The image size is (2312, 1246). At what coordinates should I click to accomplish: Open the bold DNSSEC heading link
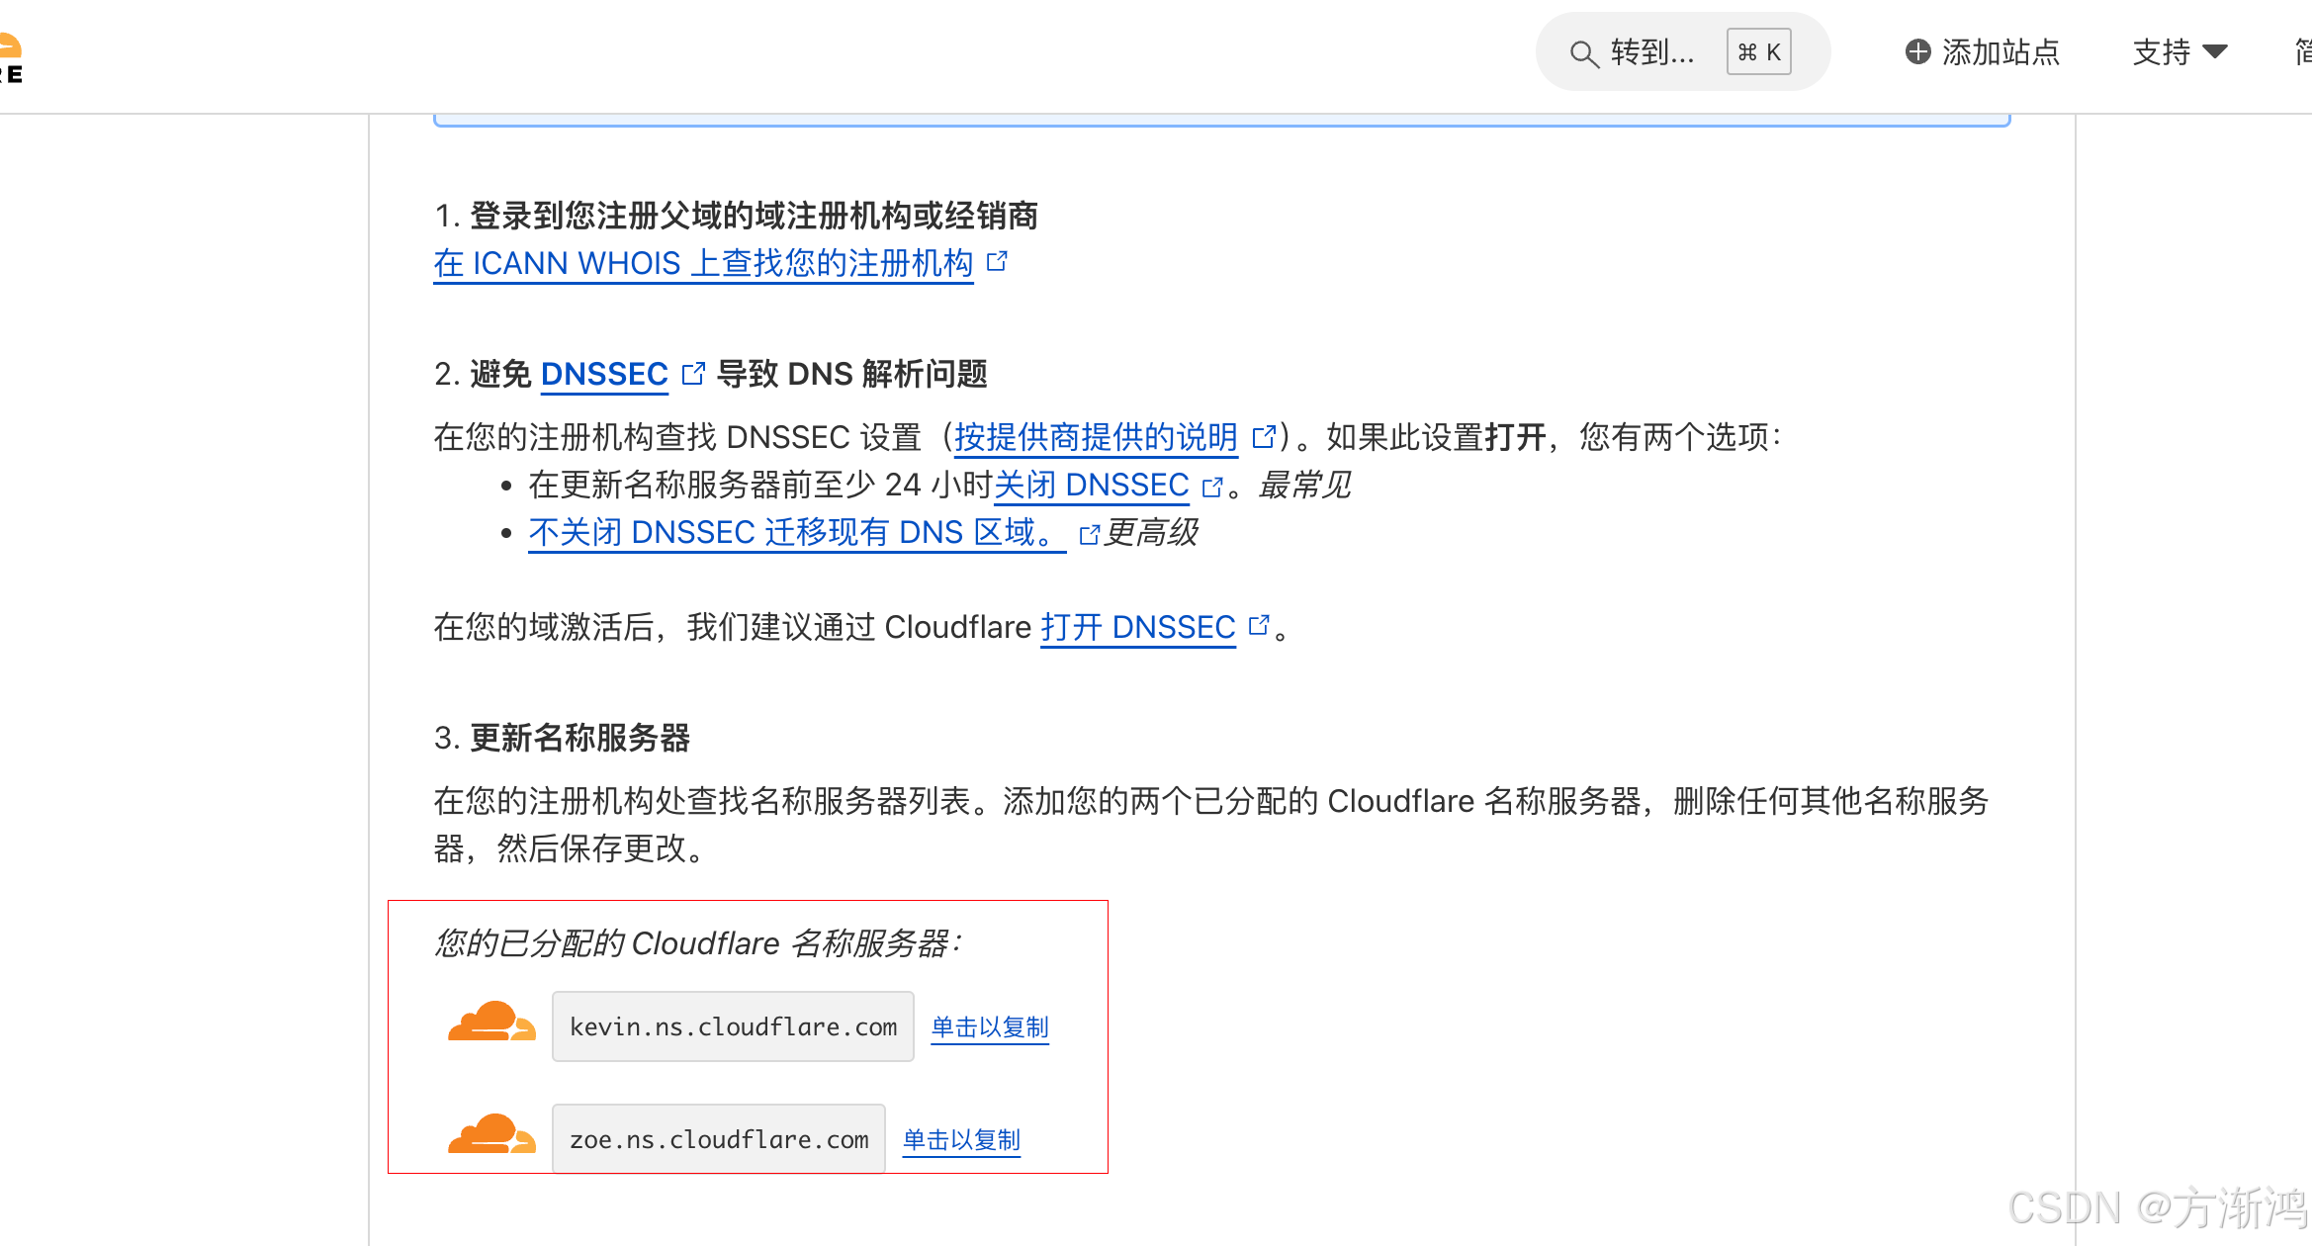point(604,374)
